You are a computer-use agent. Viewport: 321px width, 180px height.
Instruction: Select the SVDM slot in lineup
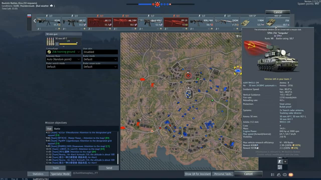(x=227, y=22)
